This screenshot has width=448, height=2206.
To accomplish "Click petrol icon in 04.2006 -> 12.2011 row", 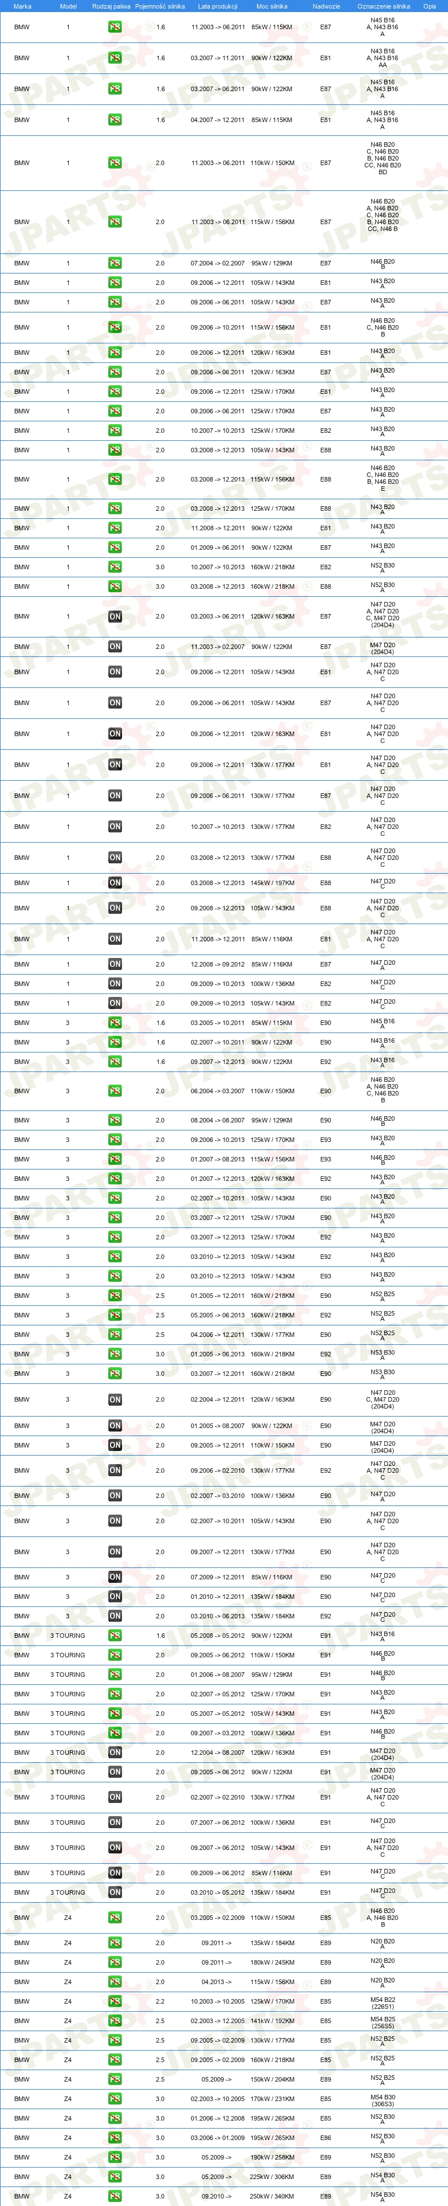I will tap(115, 1334).
